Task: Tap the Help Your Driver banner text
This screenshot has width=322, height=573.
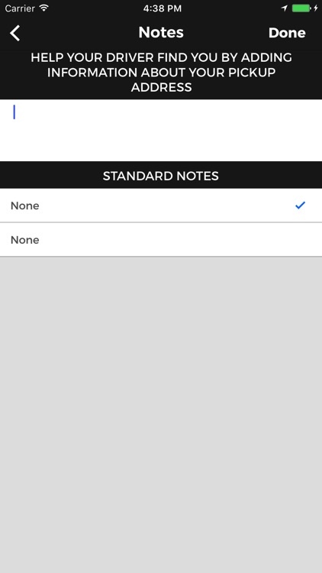Action: [161, 73]
